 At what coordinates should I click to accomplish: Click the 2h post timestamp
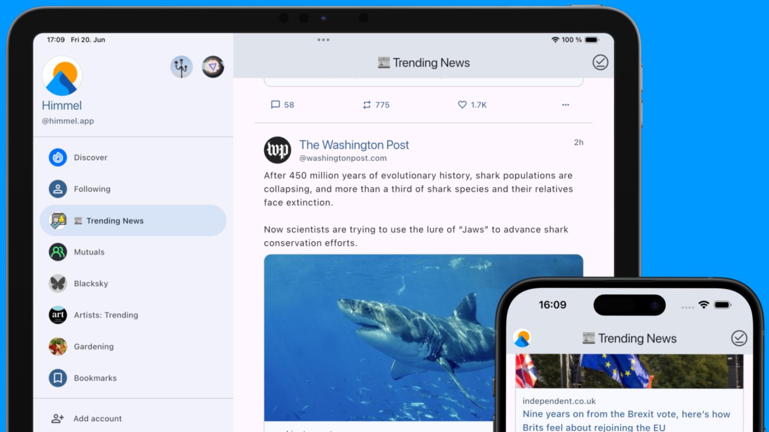click(x=579, y=142)
